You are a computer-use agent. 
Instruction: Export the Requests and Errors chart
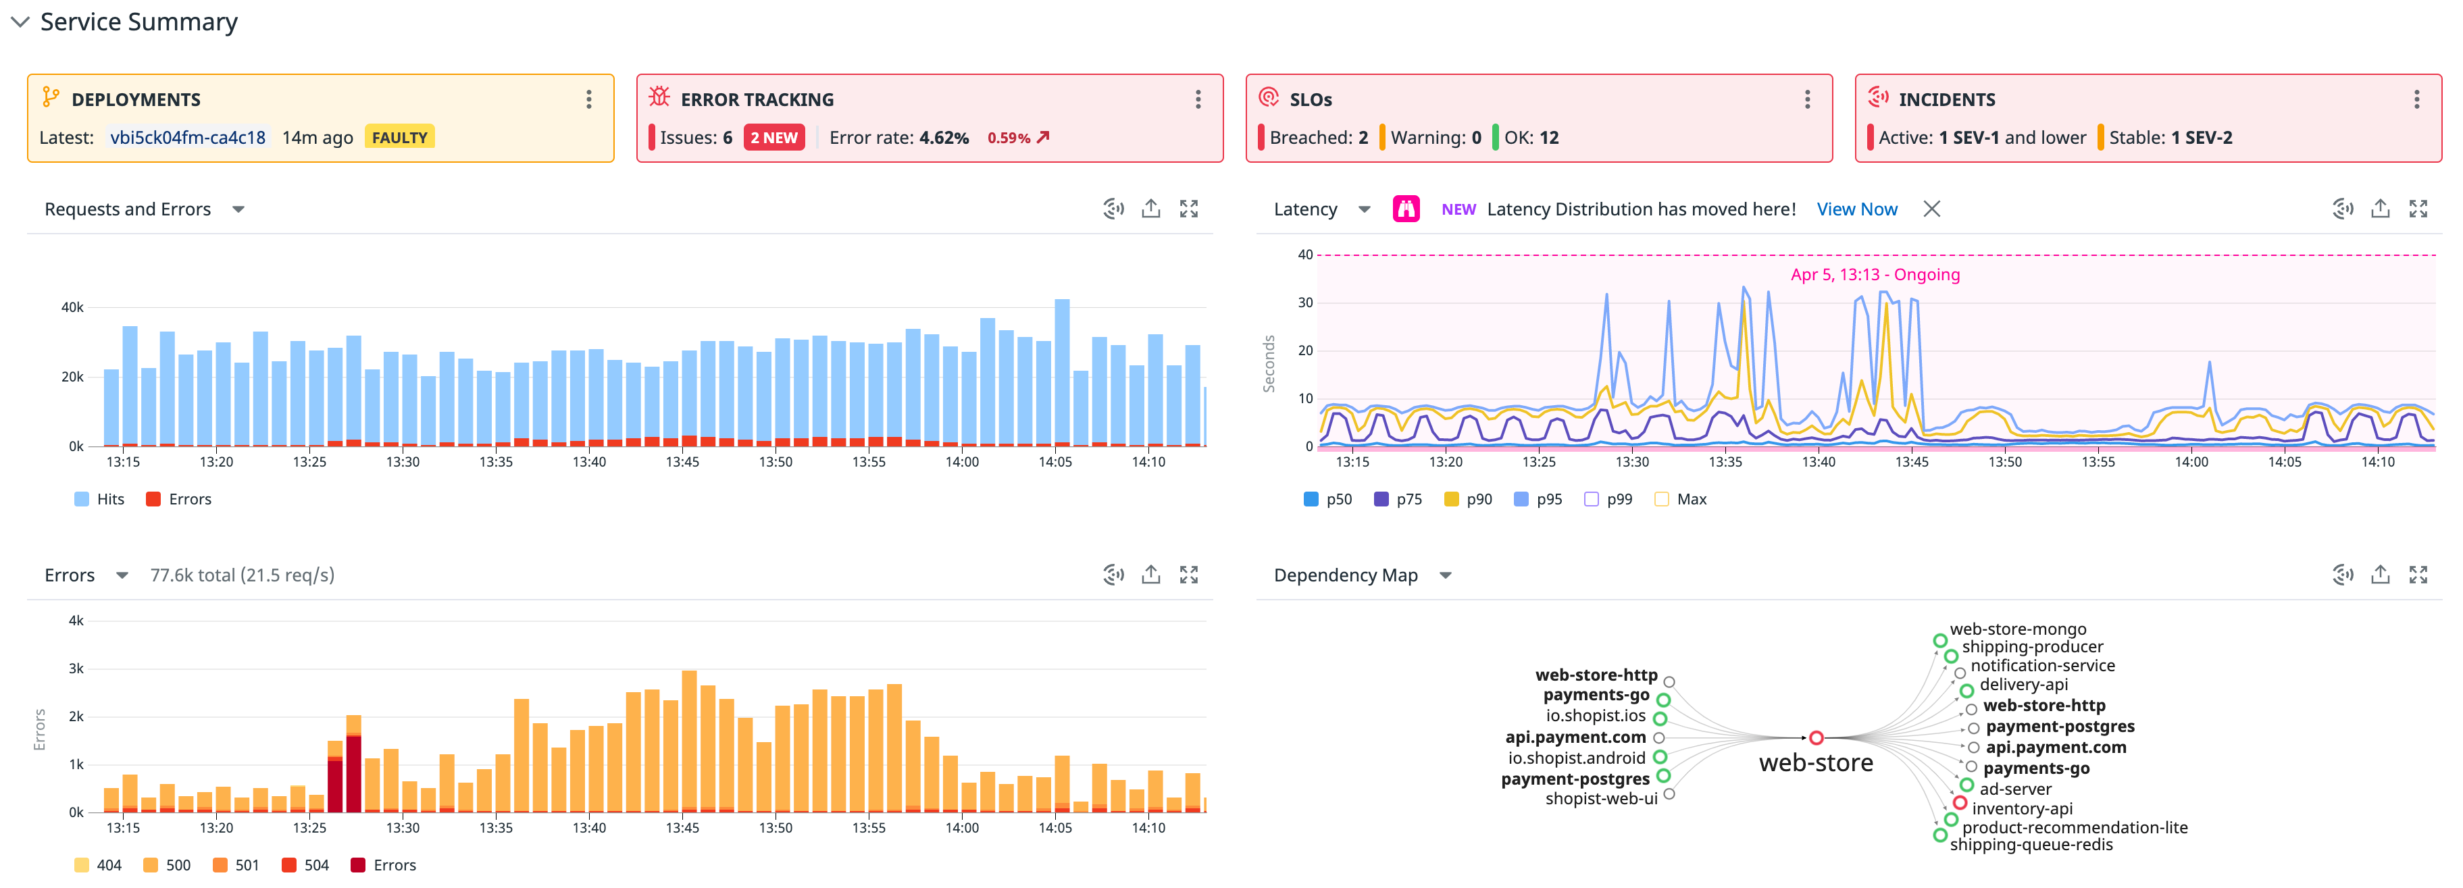point(1150,209)
